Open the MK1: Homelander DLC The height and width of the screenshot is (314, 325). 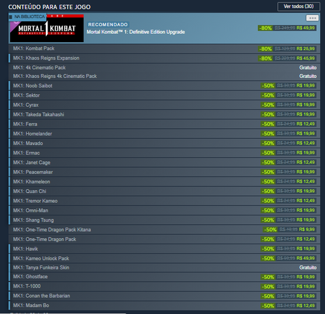point(164,134)
